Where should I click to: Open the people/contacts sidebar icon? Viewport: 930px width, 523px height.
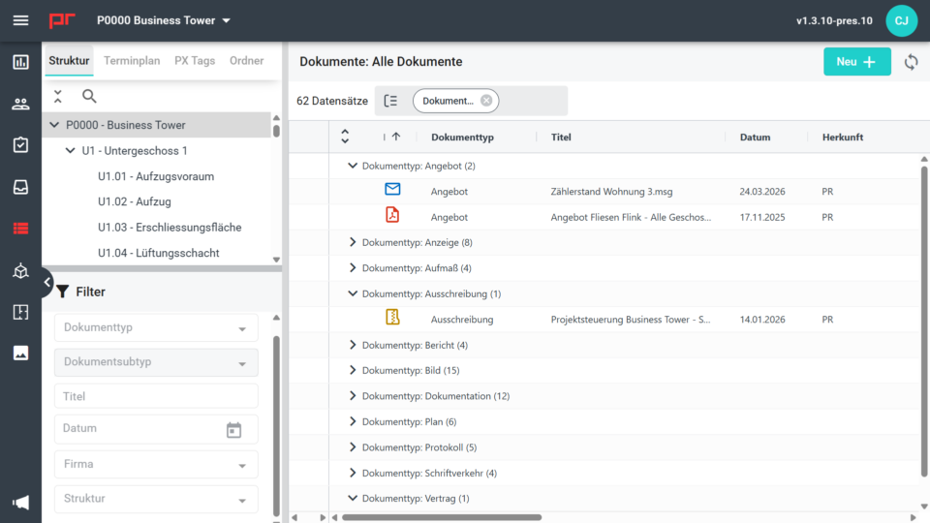(20, 105)
